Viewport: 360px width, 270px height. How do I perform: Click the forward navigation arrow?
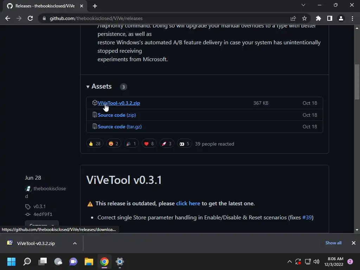pyautogui.click(x=19, y=18)
